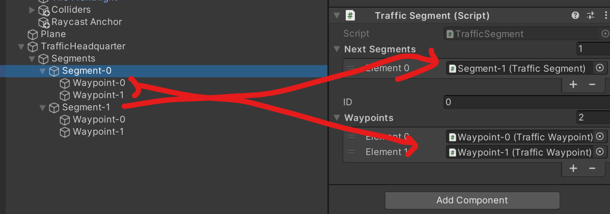This screenshot has width=610, height=214.
Task: Collapse the Next Segments list foldout
Action: click(x=337, y=49)
